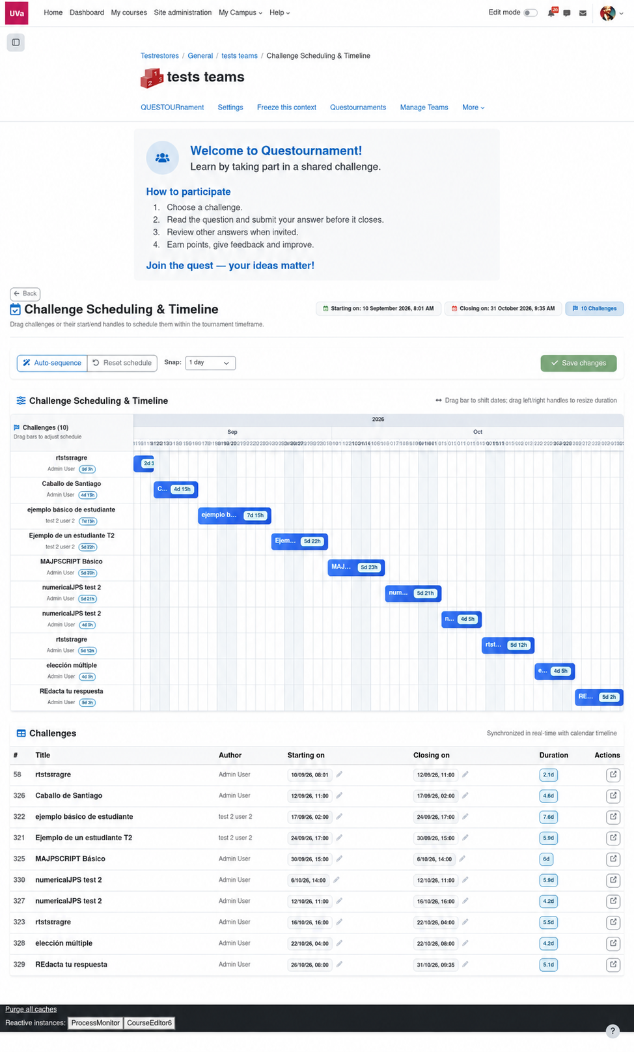
Task: Open MAJPSCRIPT Básico action icon
Action: (x=613, y=859)
